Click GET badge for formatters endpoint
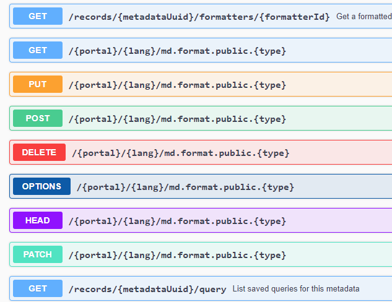 (38, 16)
